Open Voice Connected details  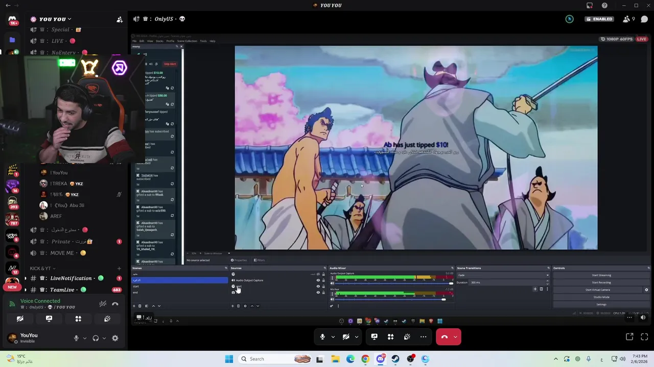pos(40,301)
